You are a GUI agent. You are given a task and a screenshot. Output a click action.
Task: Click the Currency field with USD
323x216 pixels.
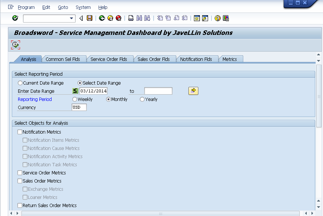click(79, 107)
